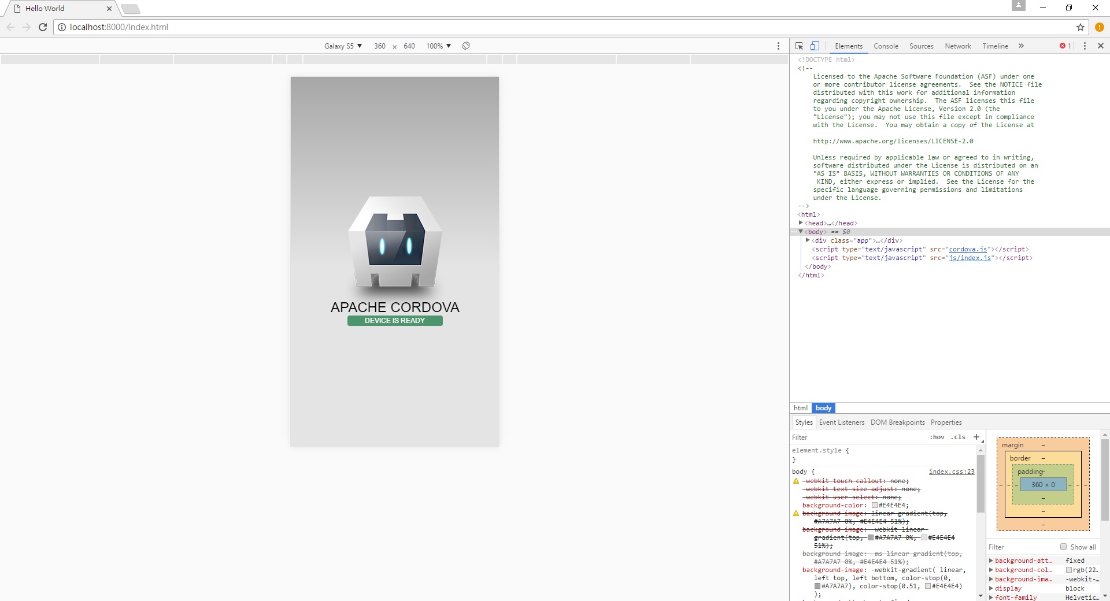Add new style rule plus icon

click(976, 437)
